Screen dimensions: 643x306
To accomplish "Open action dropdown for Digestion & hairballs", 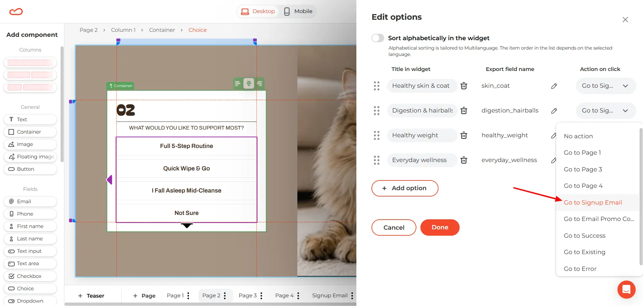I will point(606,111).
